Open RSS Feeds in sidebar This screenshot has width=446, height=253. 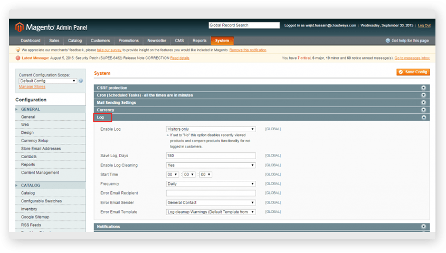31,225
